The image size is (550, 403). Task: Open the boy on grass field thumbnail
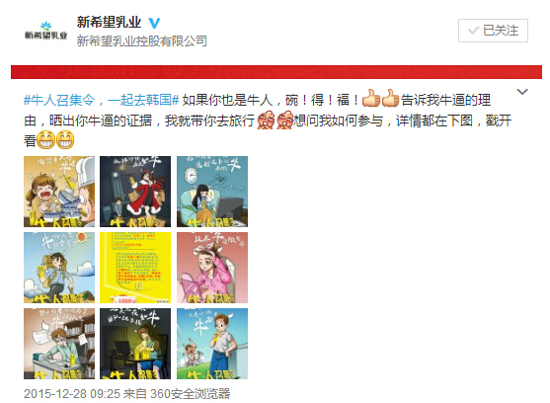(x=212, y=344)
